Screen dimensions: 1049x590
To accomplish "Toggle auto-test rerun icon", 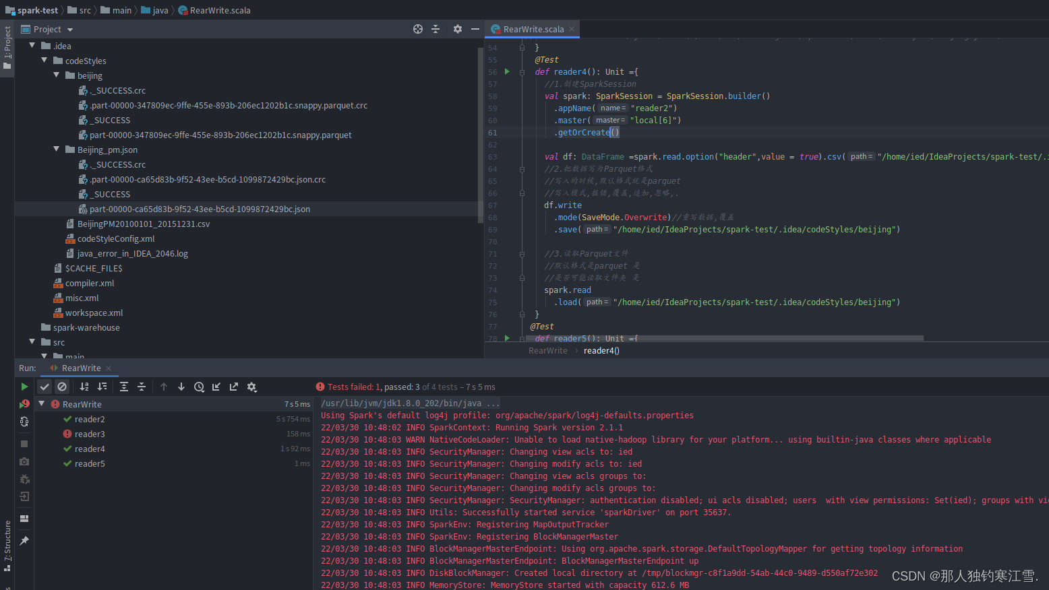I will click(24, 422).
